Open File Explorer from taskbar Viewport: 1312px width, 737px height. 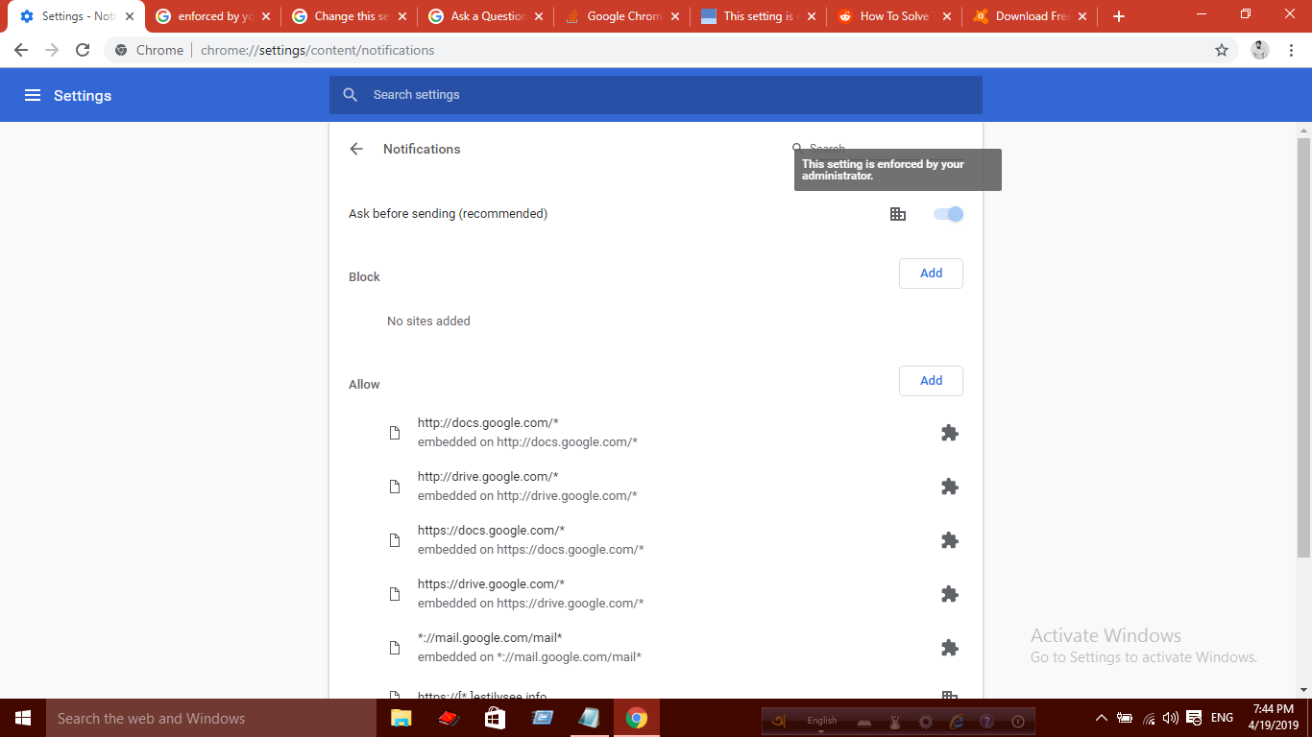pyautogui.click(x=401, y=718)
